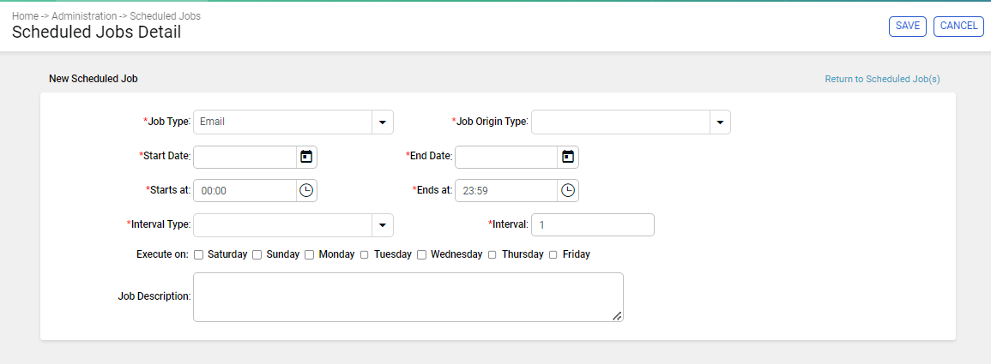Select the Sunday checkbox
This screenshot has width=991, height=364.
point(257,255)
